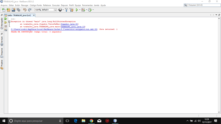
Task: Open the Ferramentas menu
Action: [87, 5]
